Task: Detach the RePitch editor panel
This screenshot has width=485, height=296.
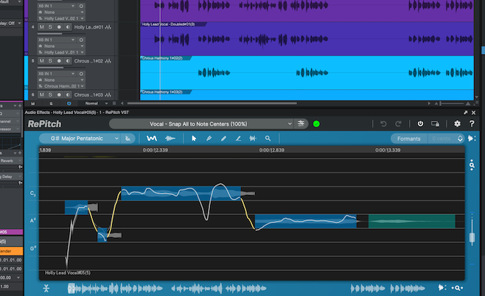Action: (x=466, y=113)
